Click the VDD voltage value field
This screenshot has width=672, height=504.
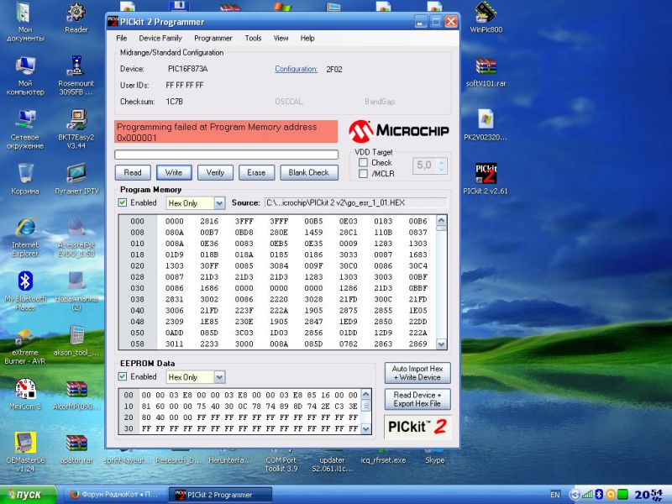(425, 165)
